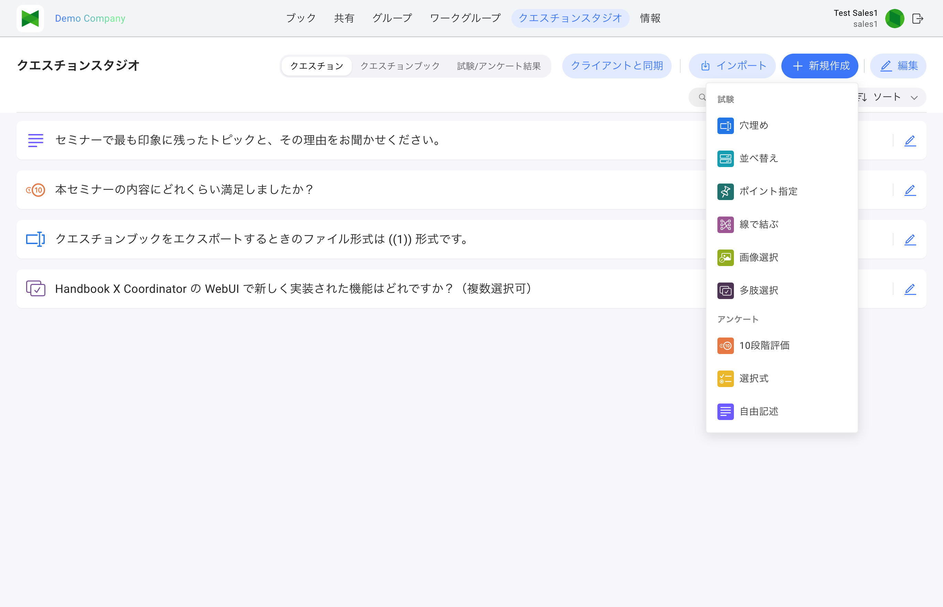943x607 pixels.
Task: Choose 画像選択 label in the menu
Action: click(x=759, y=258)
